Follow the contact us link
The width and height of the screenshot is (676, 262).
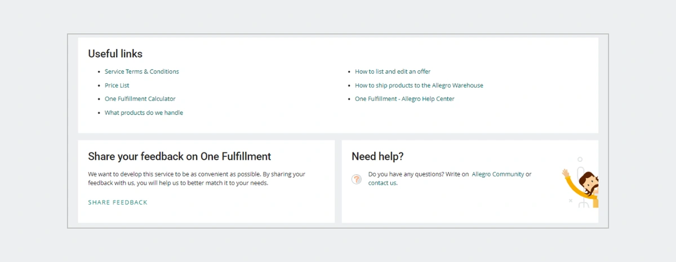tap(382, 183)
